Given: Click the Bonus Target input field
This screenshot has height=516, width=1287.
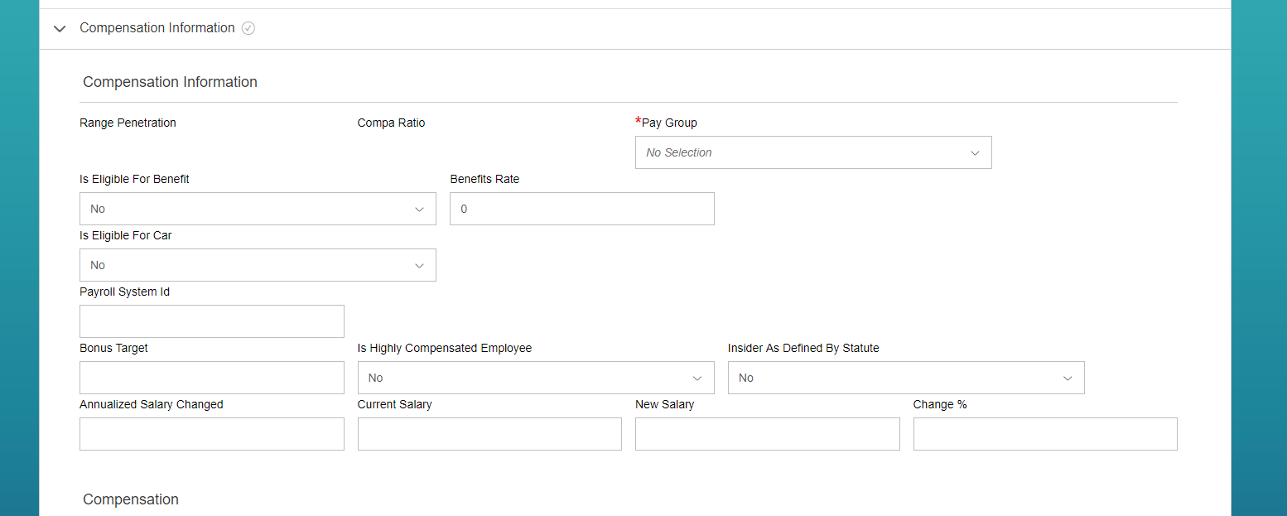Looking at the screenshot, I should tap(212, 378).
